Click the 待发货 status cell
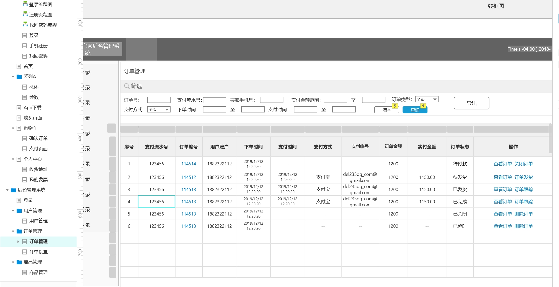559x287 pixels. pos(460,177)
